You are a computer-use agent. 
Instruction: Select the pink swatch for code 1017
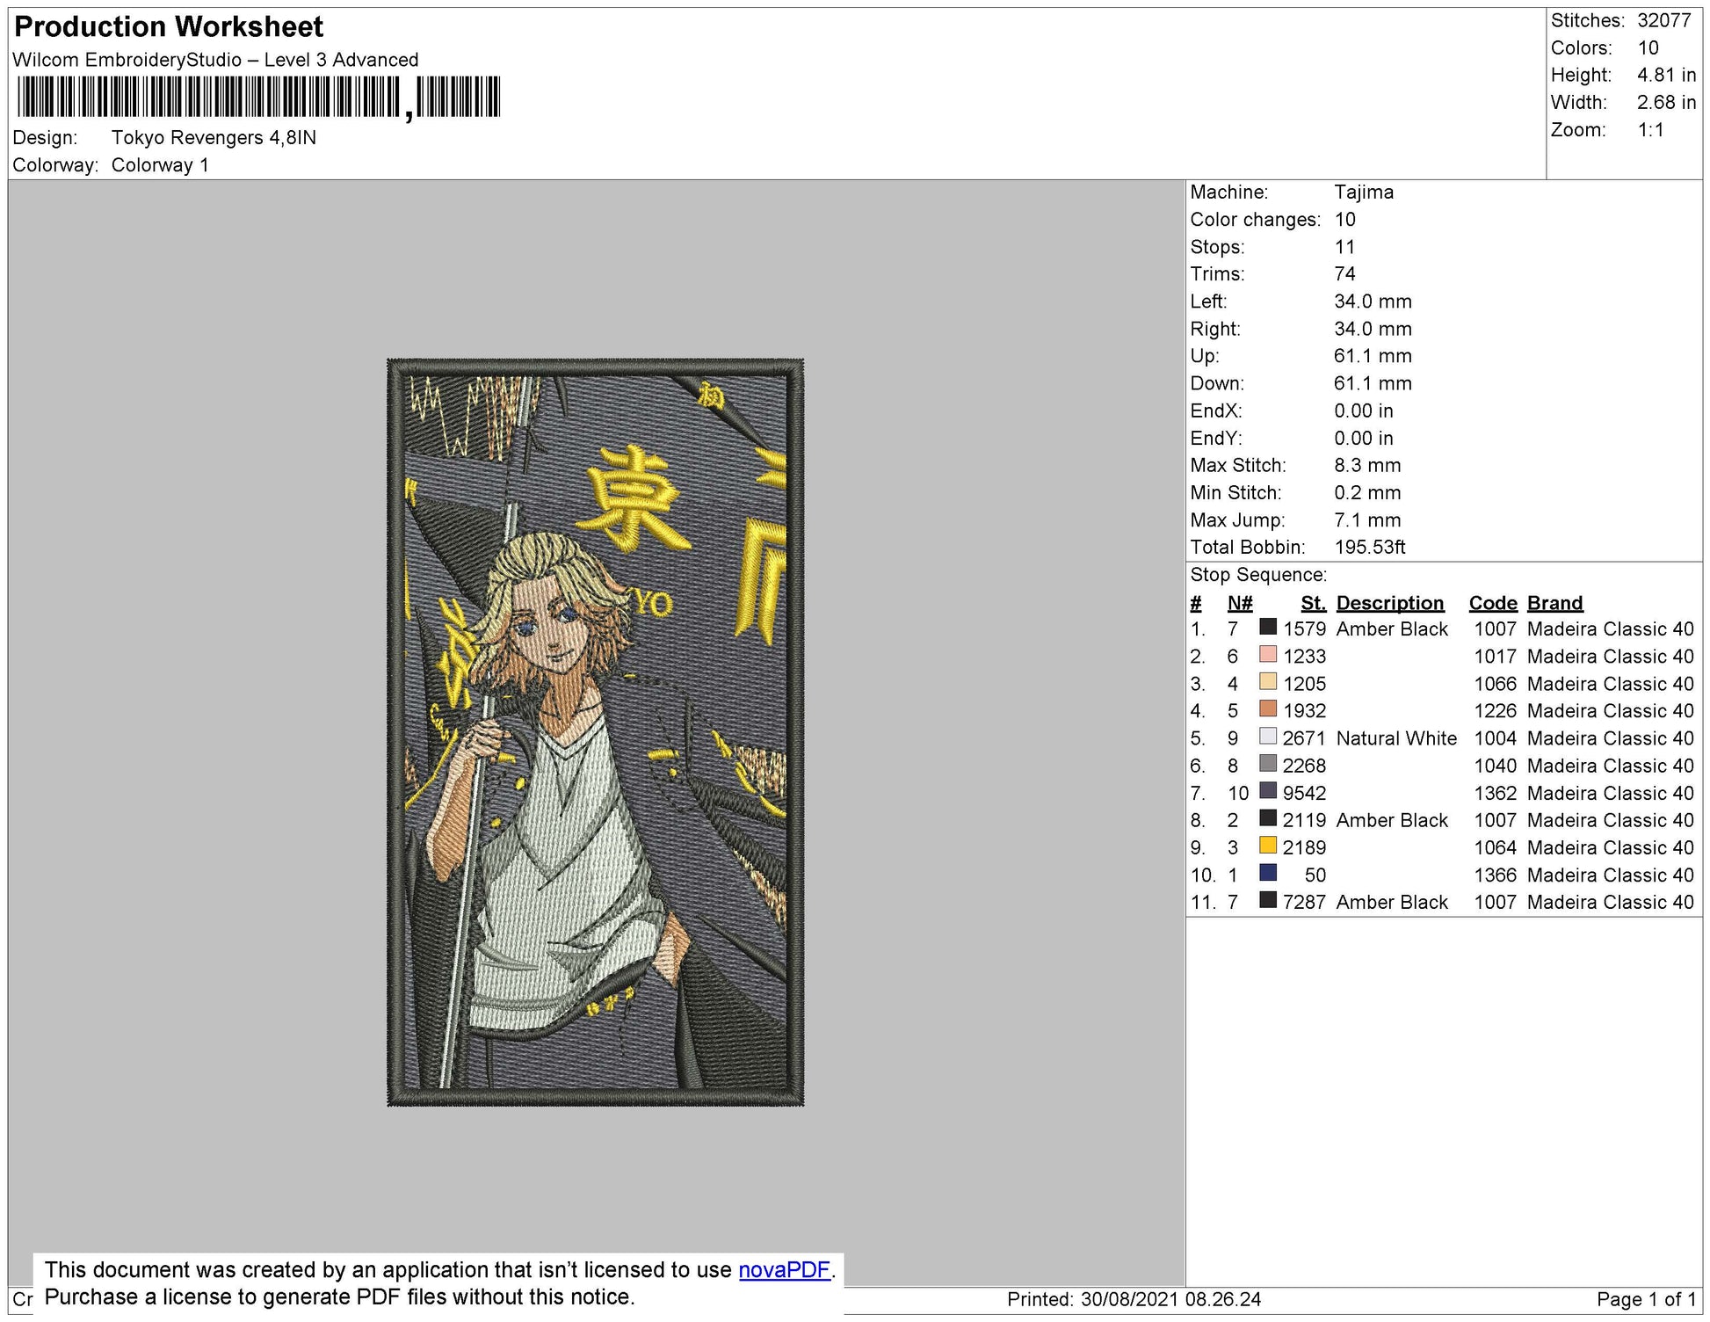[1267, 654]
